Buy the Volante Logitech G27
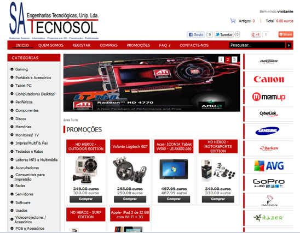 coord(130,199)
